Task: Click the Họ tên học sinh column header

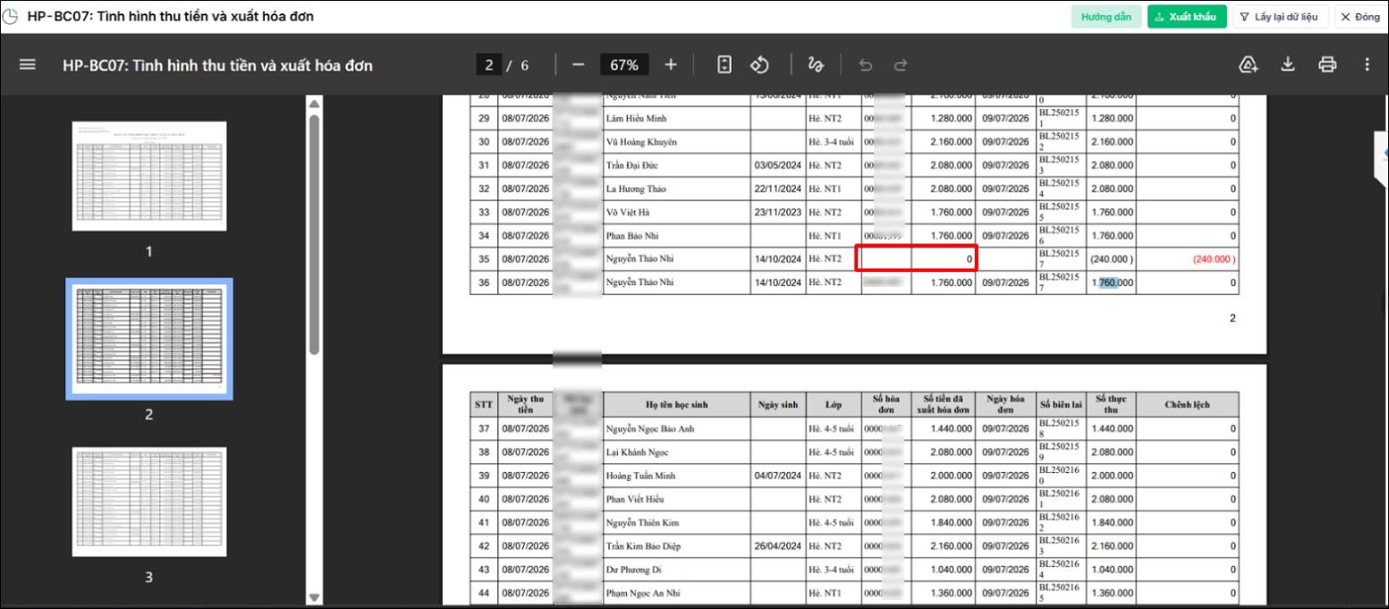Action: click(x=676, y=404)
